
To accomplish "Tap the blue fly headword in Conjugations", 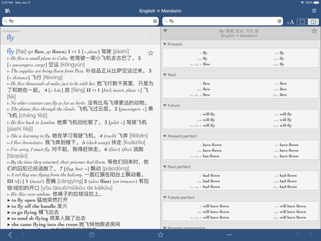I will point(10,37).
